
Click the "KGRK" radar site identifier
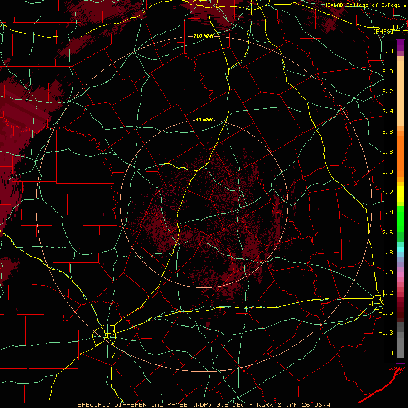[x=265, y=405]
